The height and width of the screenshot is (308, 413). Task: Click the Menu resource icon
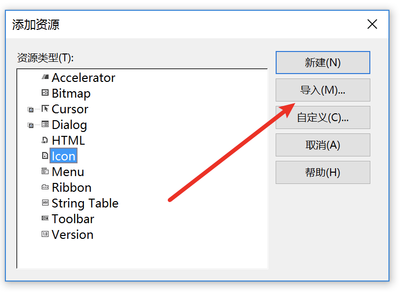(45, 171)
